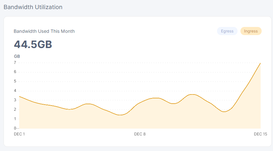Click the 1 tick on the y-axis

point(15,119)
